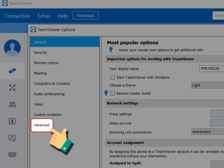Click the 'Incoming LAN connections' label
This screenshot has height=168, width=224.
(130, 132)
